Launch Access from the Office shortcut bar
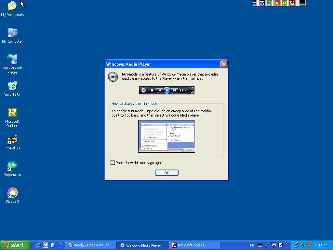The image size is (333, 250). click(292, 3)
